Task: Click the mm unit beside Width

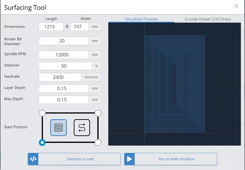Action: 95,27
